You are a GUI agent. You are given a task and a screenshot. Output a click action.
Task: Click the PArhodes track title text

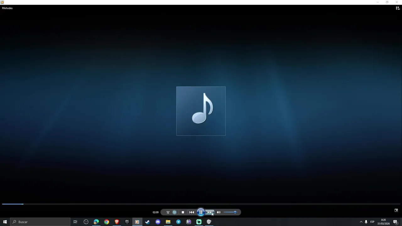pos(7,8)
